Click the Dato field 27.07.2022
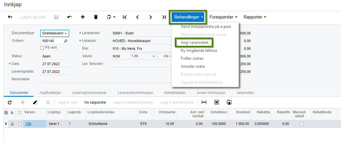341x142 pixels. coord(55,64)
